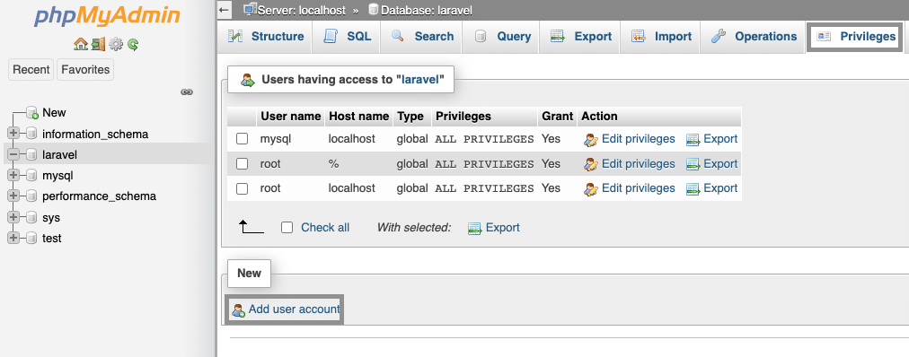Click the "laravel" link in the panel heading
The height and width of the screenshot is (357, 909).
pos(420,80)
